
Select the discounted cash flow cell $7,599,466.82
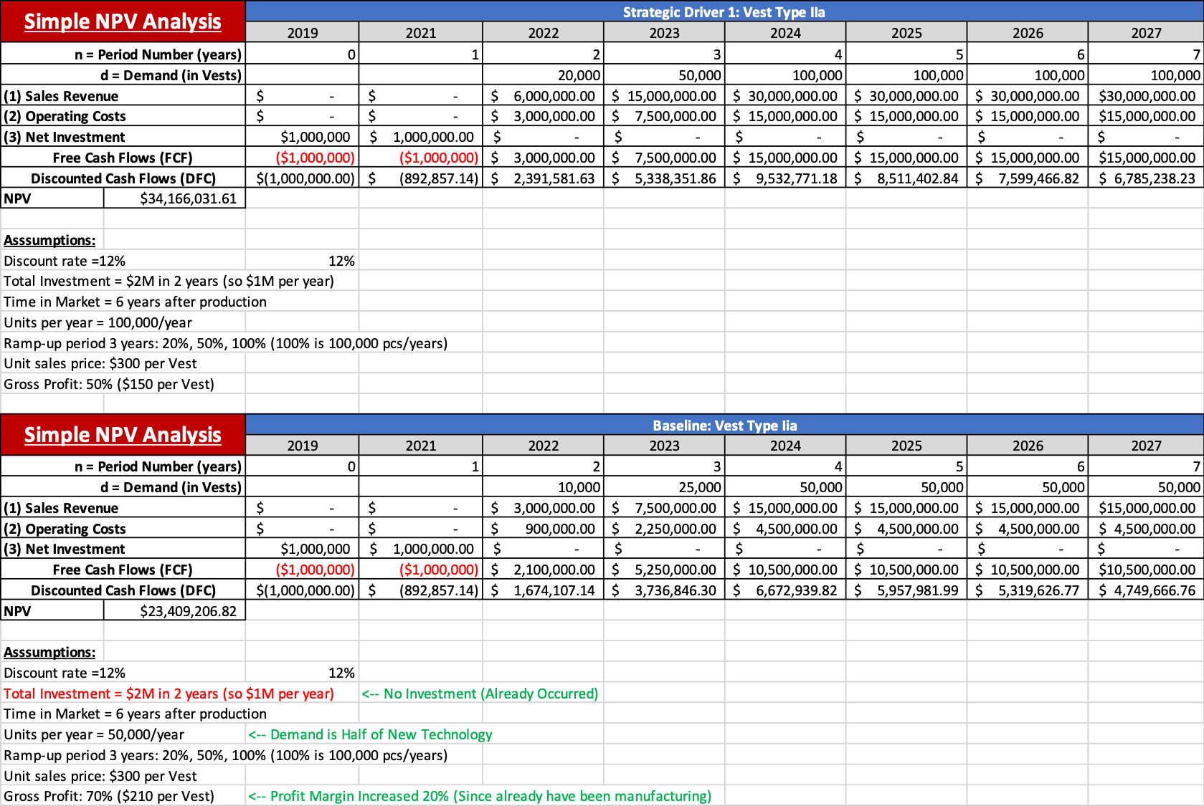(x=1028, y=178)
